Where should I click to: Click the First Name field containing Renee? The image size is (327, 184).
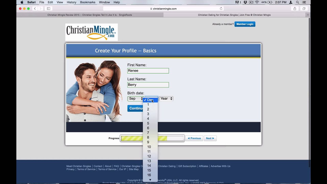(148, 71)
